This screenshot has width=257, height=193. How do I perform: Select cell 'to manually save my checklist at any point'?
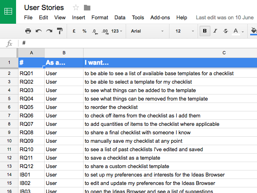click(x=170, y=141)
